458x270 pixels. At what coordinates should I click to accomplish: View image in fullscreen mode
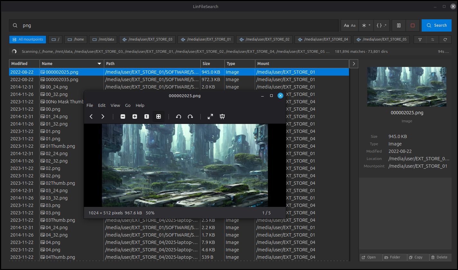pyautogui.click(x=210, y=116)
